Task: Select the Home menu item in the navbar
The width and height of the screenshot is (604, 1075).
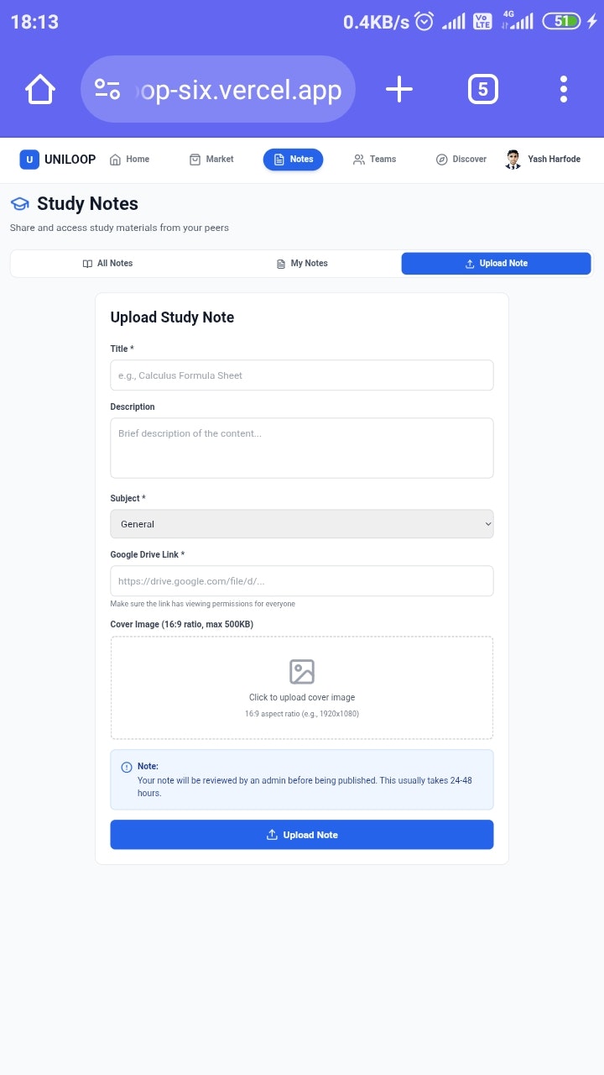Action: [x=128, y=159]
